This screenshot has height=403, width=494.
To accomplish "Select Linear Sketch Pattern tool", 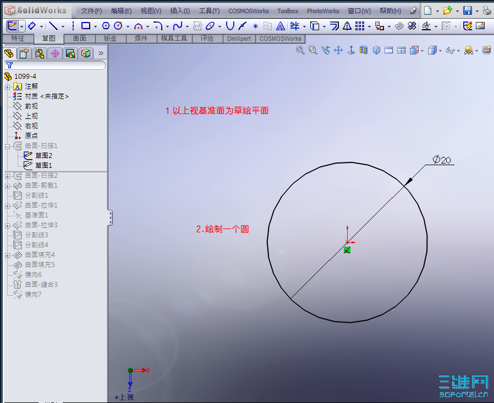I will [x=360, y=26].
